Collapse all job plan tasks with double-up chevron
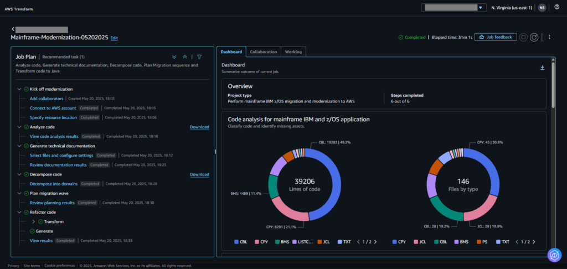567x269 pixels. 184,57
